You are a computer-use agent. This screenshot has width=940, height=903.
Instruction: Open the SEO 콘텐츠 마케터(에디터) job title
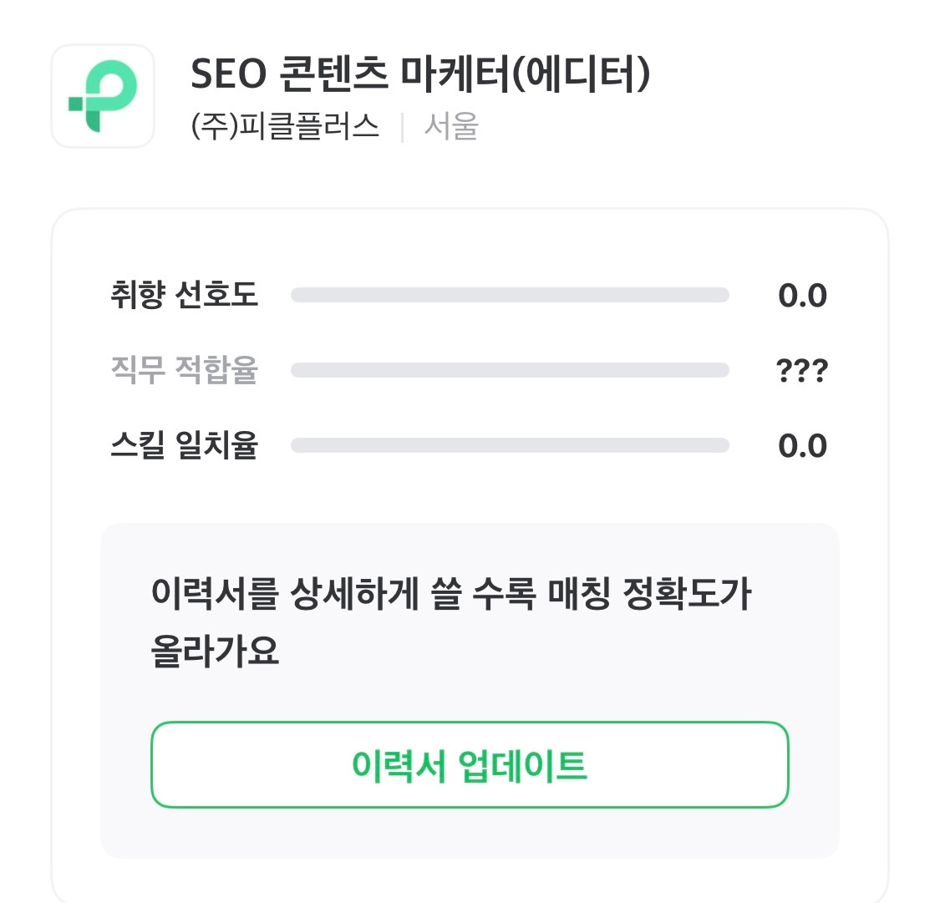[x=419, y=76]
